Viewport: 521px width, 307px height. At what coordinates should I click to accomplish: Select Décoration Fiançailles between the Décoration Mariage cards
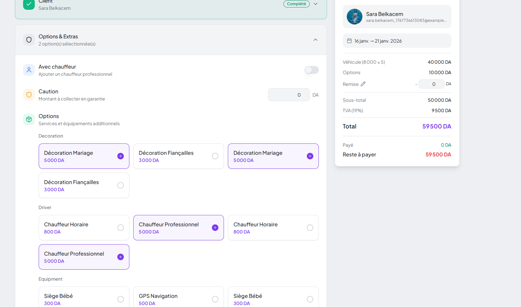tap(178, 156)
